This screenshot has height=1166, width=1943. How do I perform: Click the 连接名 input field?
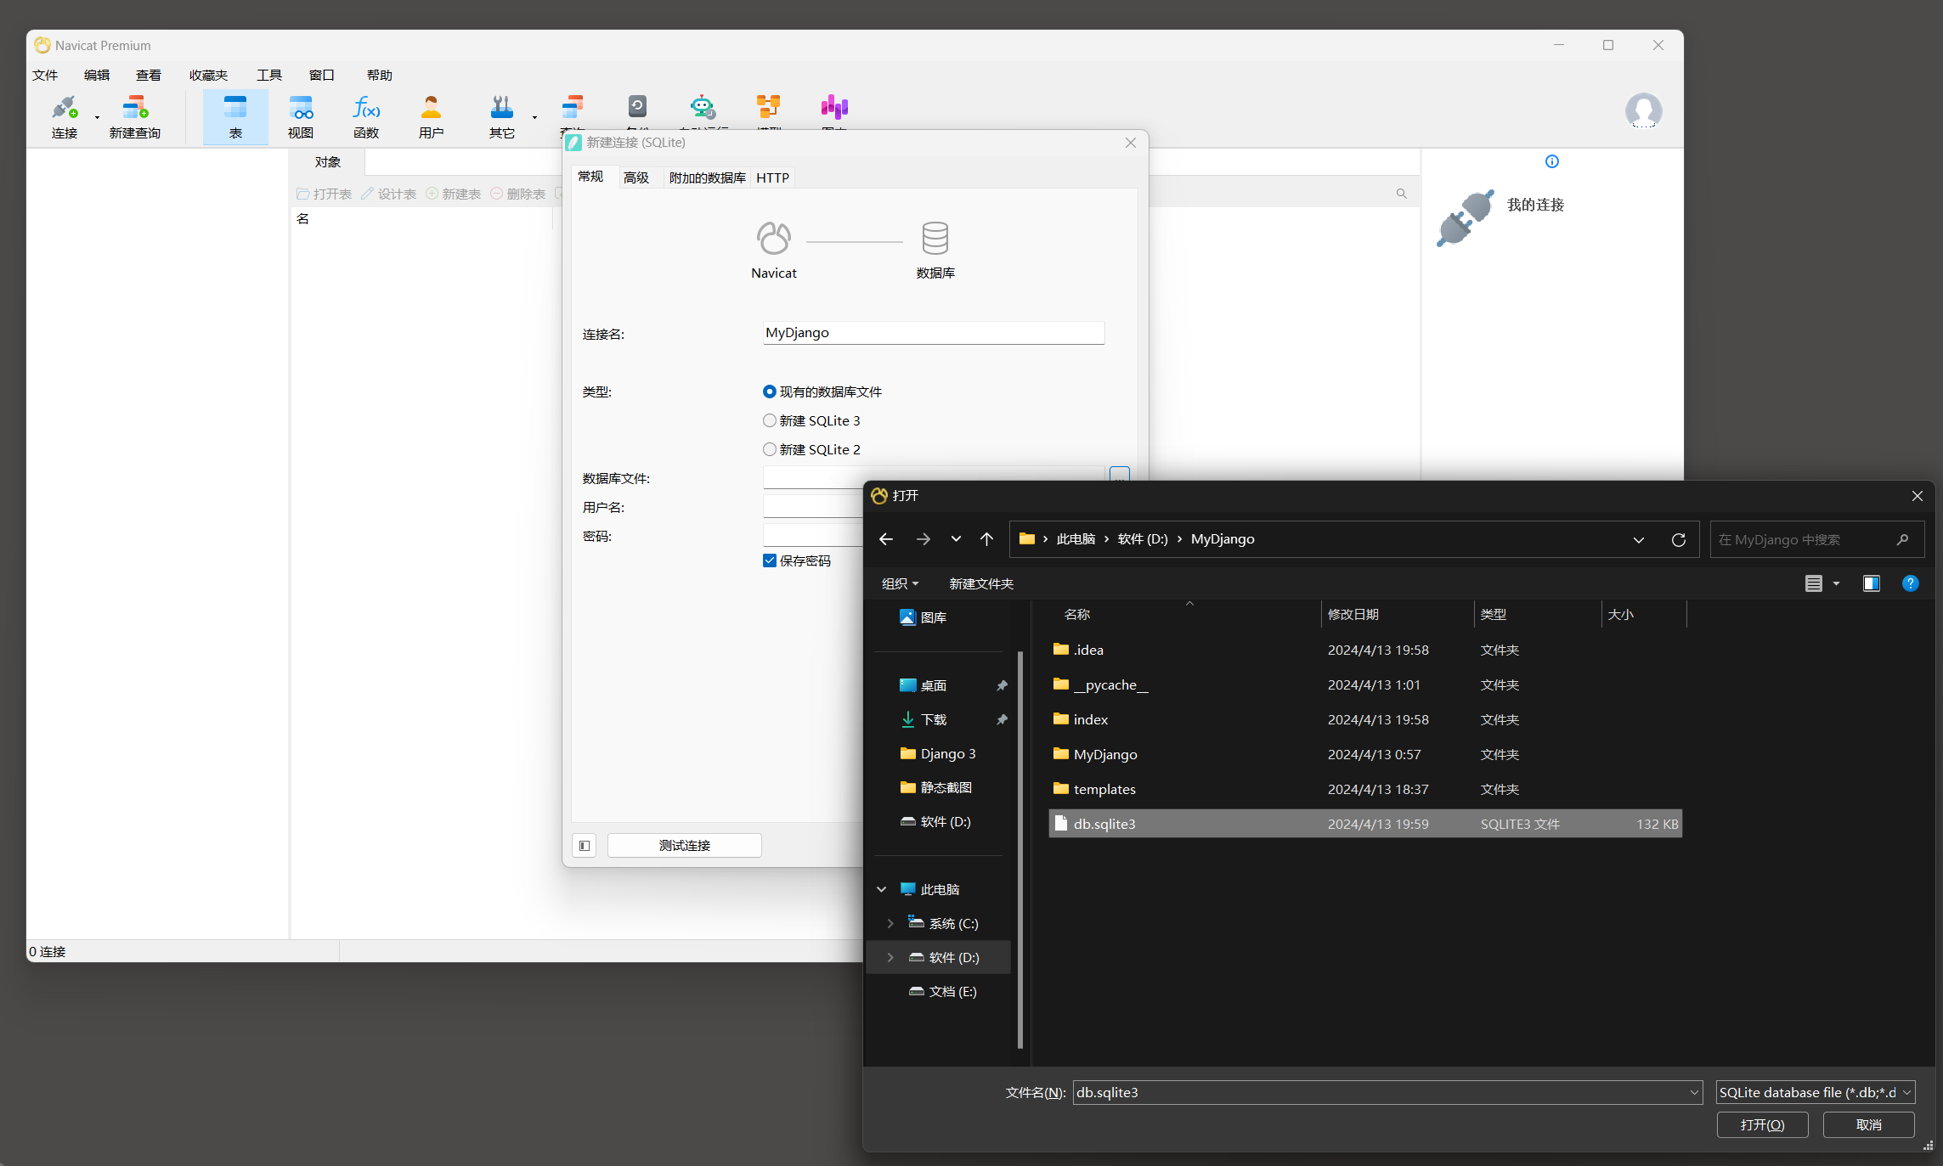click(934, 333)
